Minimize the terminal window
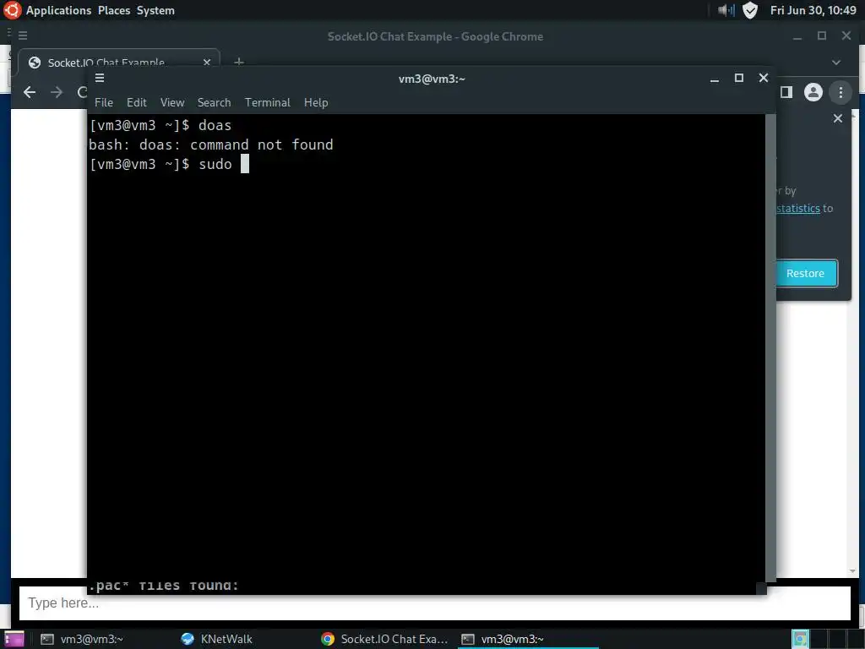Screen dimensions: 865x649 [715, 79]
